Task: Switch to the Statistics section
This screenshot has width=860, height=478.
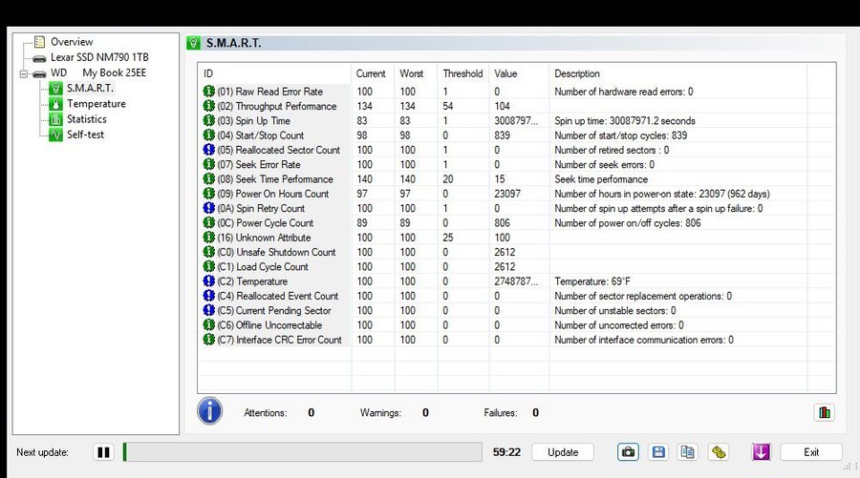Action: [x=86, y=119]
